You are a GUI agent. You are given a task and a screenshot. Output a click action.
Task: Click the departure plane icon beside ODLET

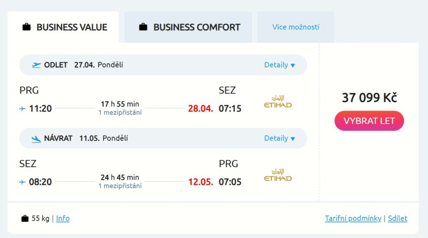(x=36, y=65)
